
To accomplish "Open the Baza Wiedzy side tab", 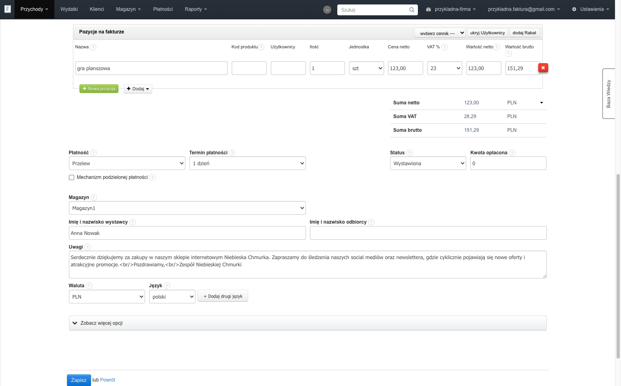I will 609,93.
